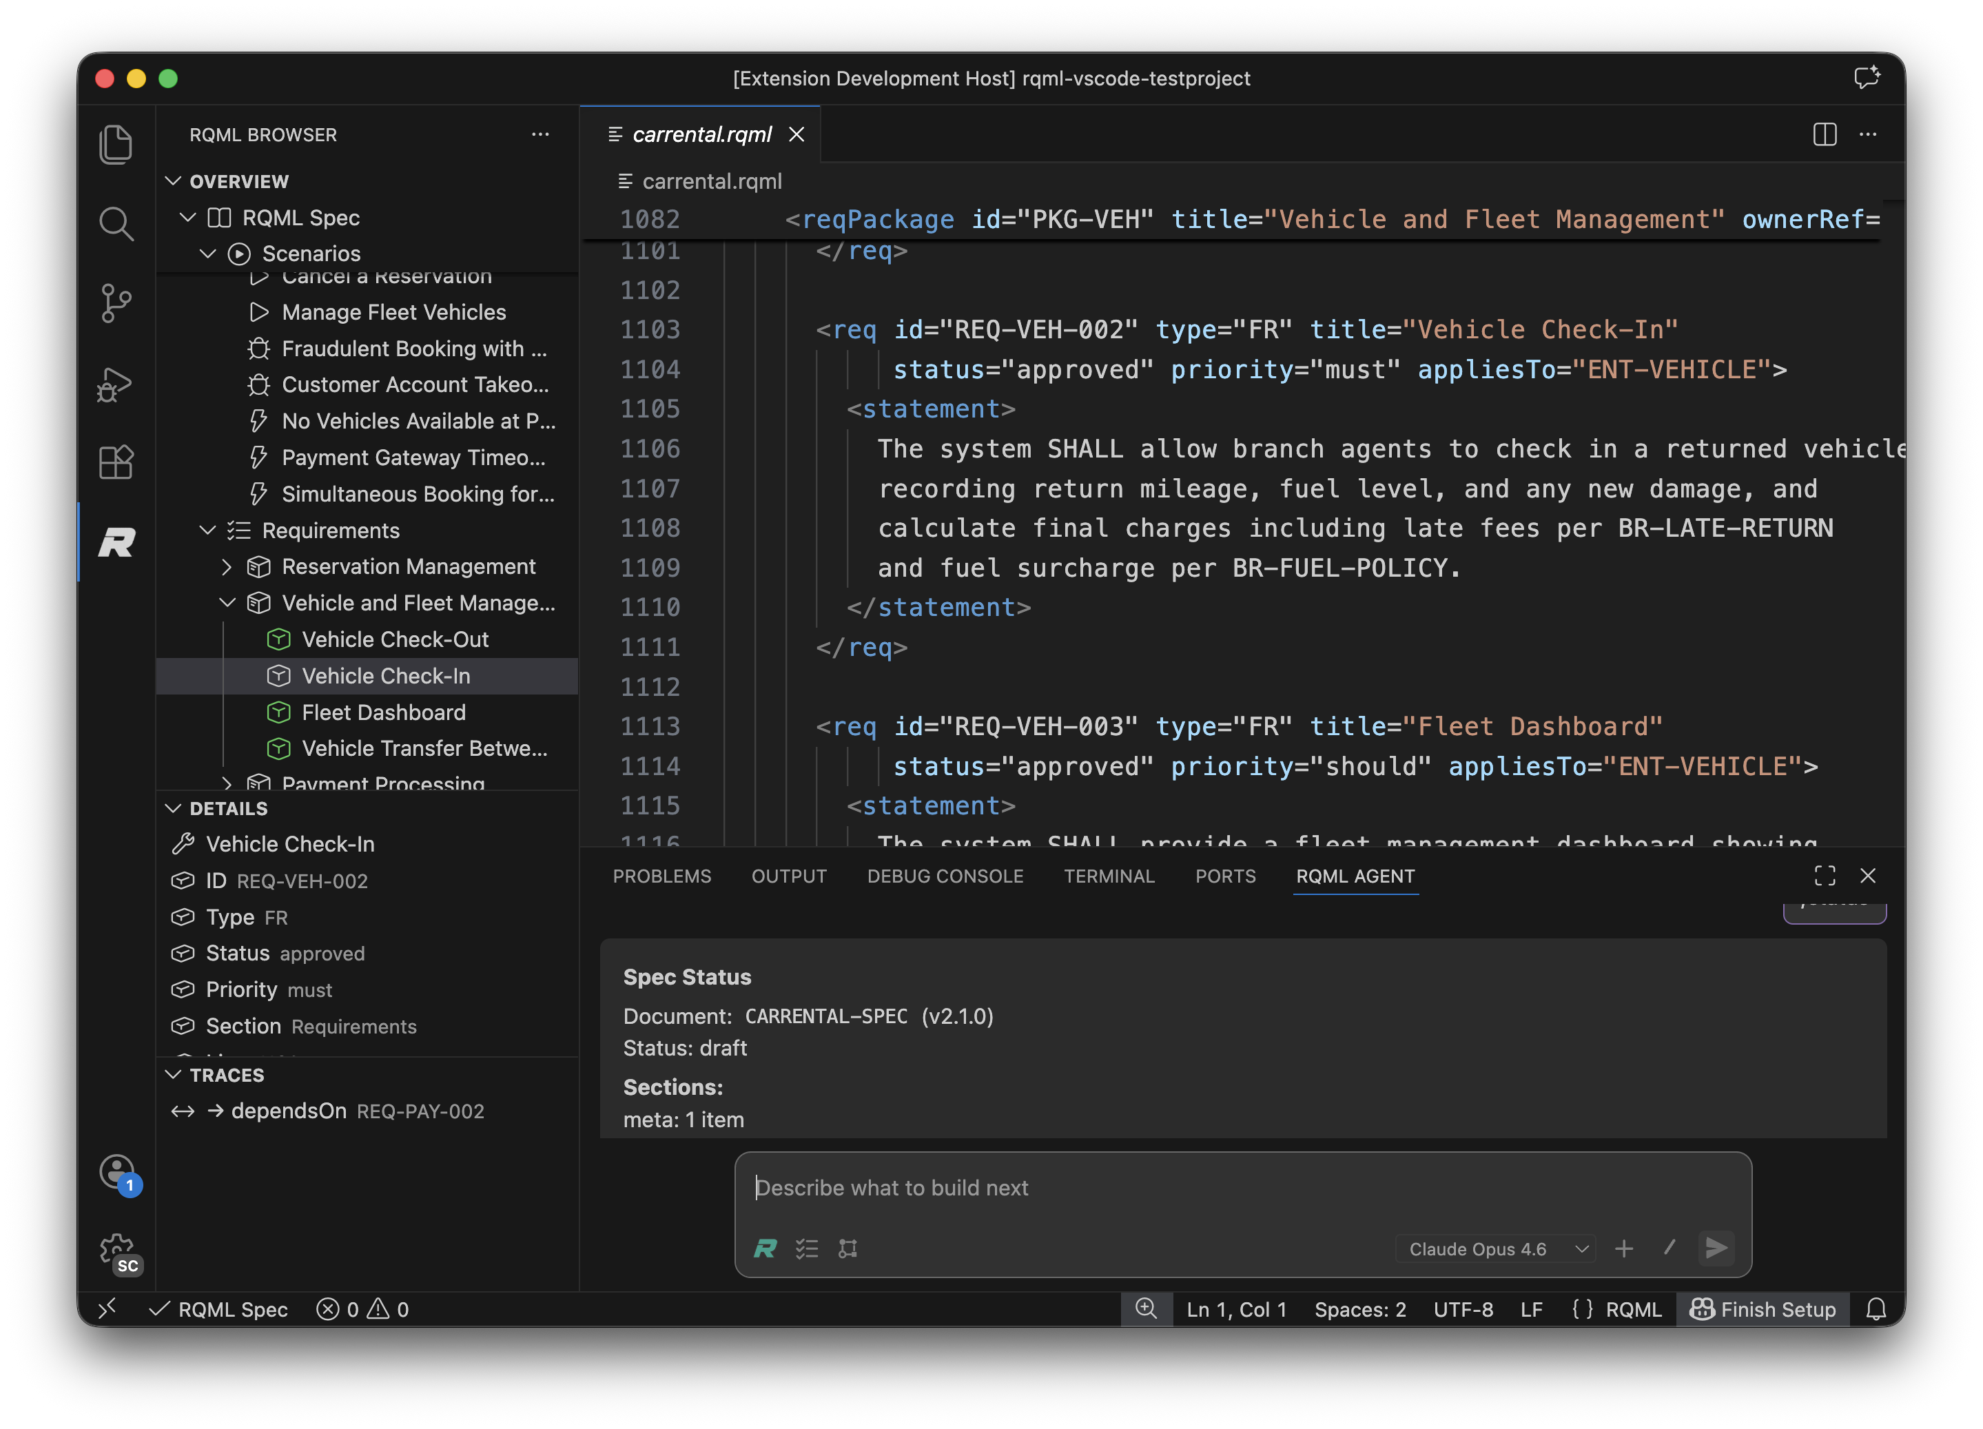Open the Run and Debug view
The image size is (1983, 1429).
pos(116,383)
